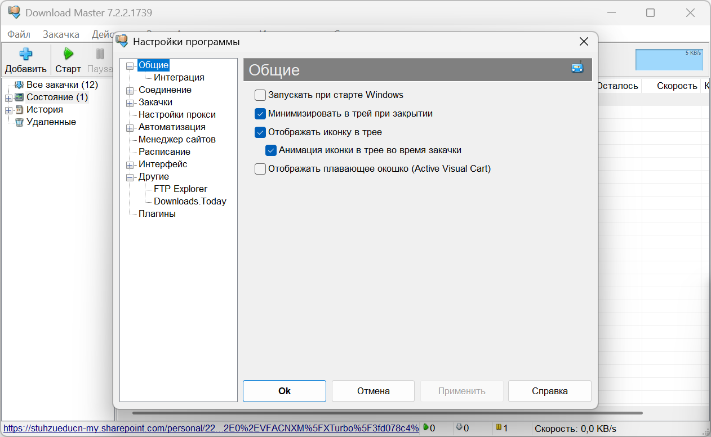Open the Удаленные trash bin icon
This screenshot has height=437, width=711.
coord(20,122)
